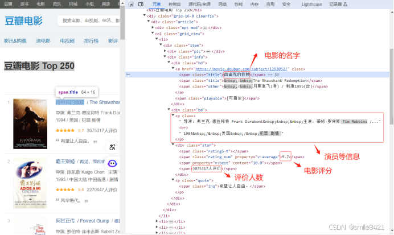The height and width of the screenshot is (235, 394).
Task: Expand the ellipsis in the pic div
Action: coord(208,51)
